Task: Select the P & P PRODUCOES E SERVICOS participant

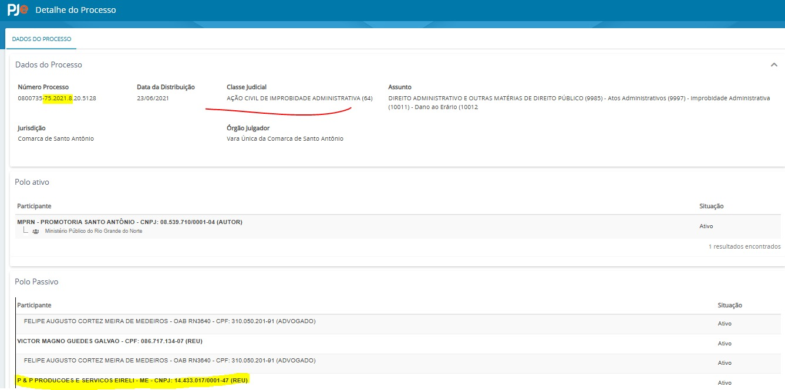Action: 133,381
